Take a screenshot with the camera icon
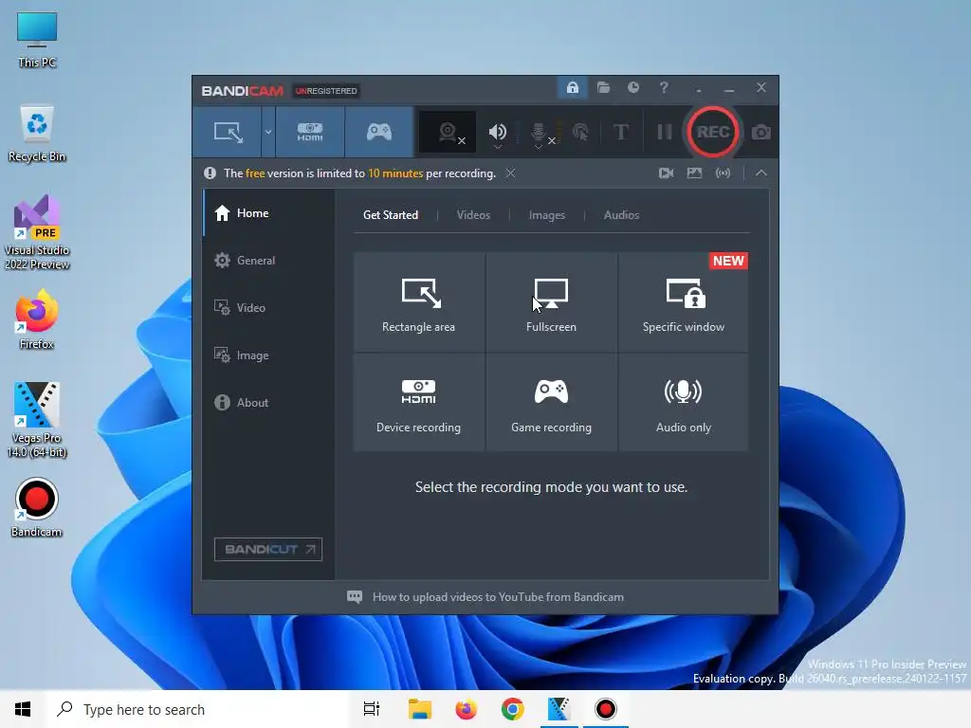Image resolution: width=971 pixels, height=728 pixels. 761,132
